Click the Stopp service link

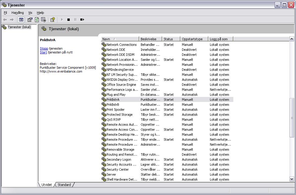[x=44, y=48]
